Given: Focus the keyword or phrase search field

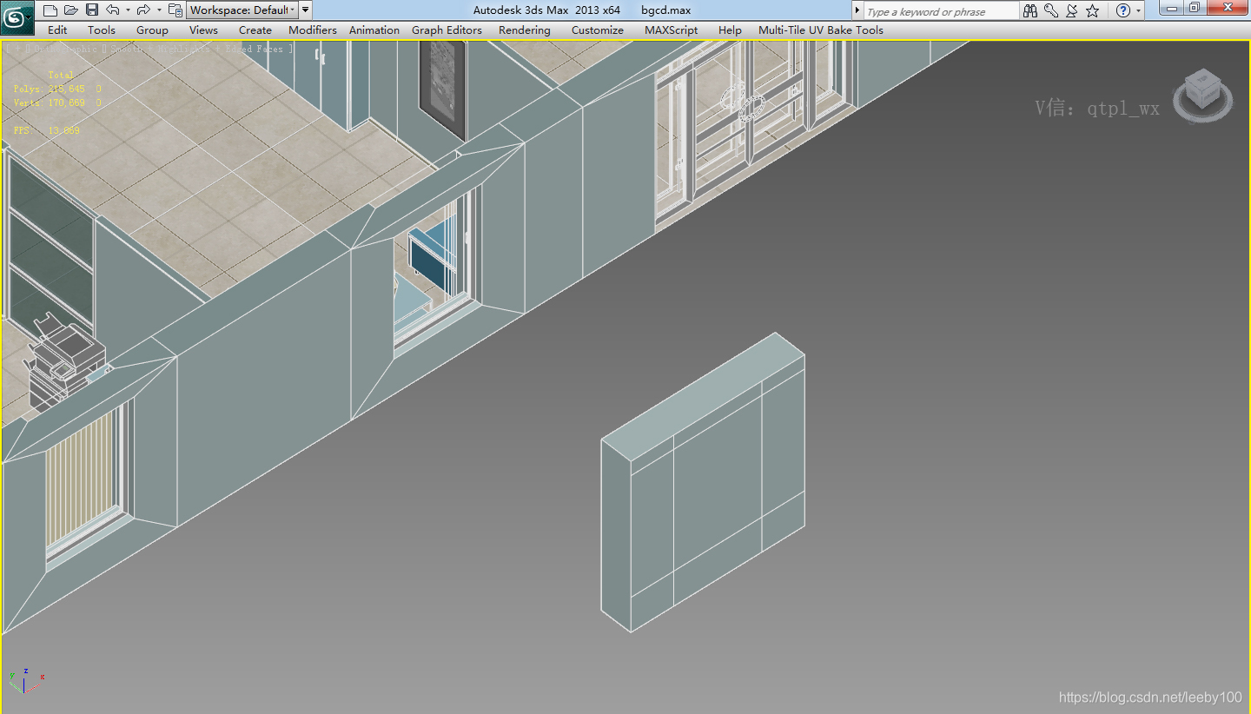Looking at the screenshot, I should pyautogui.click(x=940, y=11).
